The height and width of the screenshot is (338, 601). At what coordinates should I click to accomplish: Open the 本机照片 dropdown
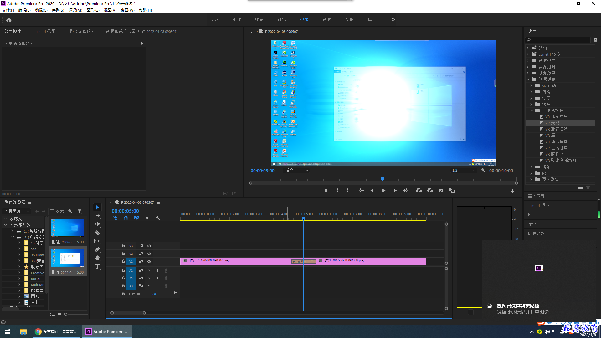click(17, 211)
